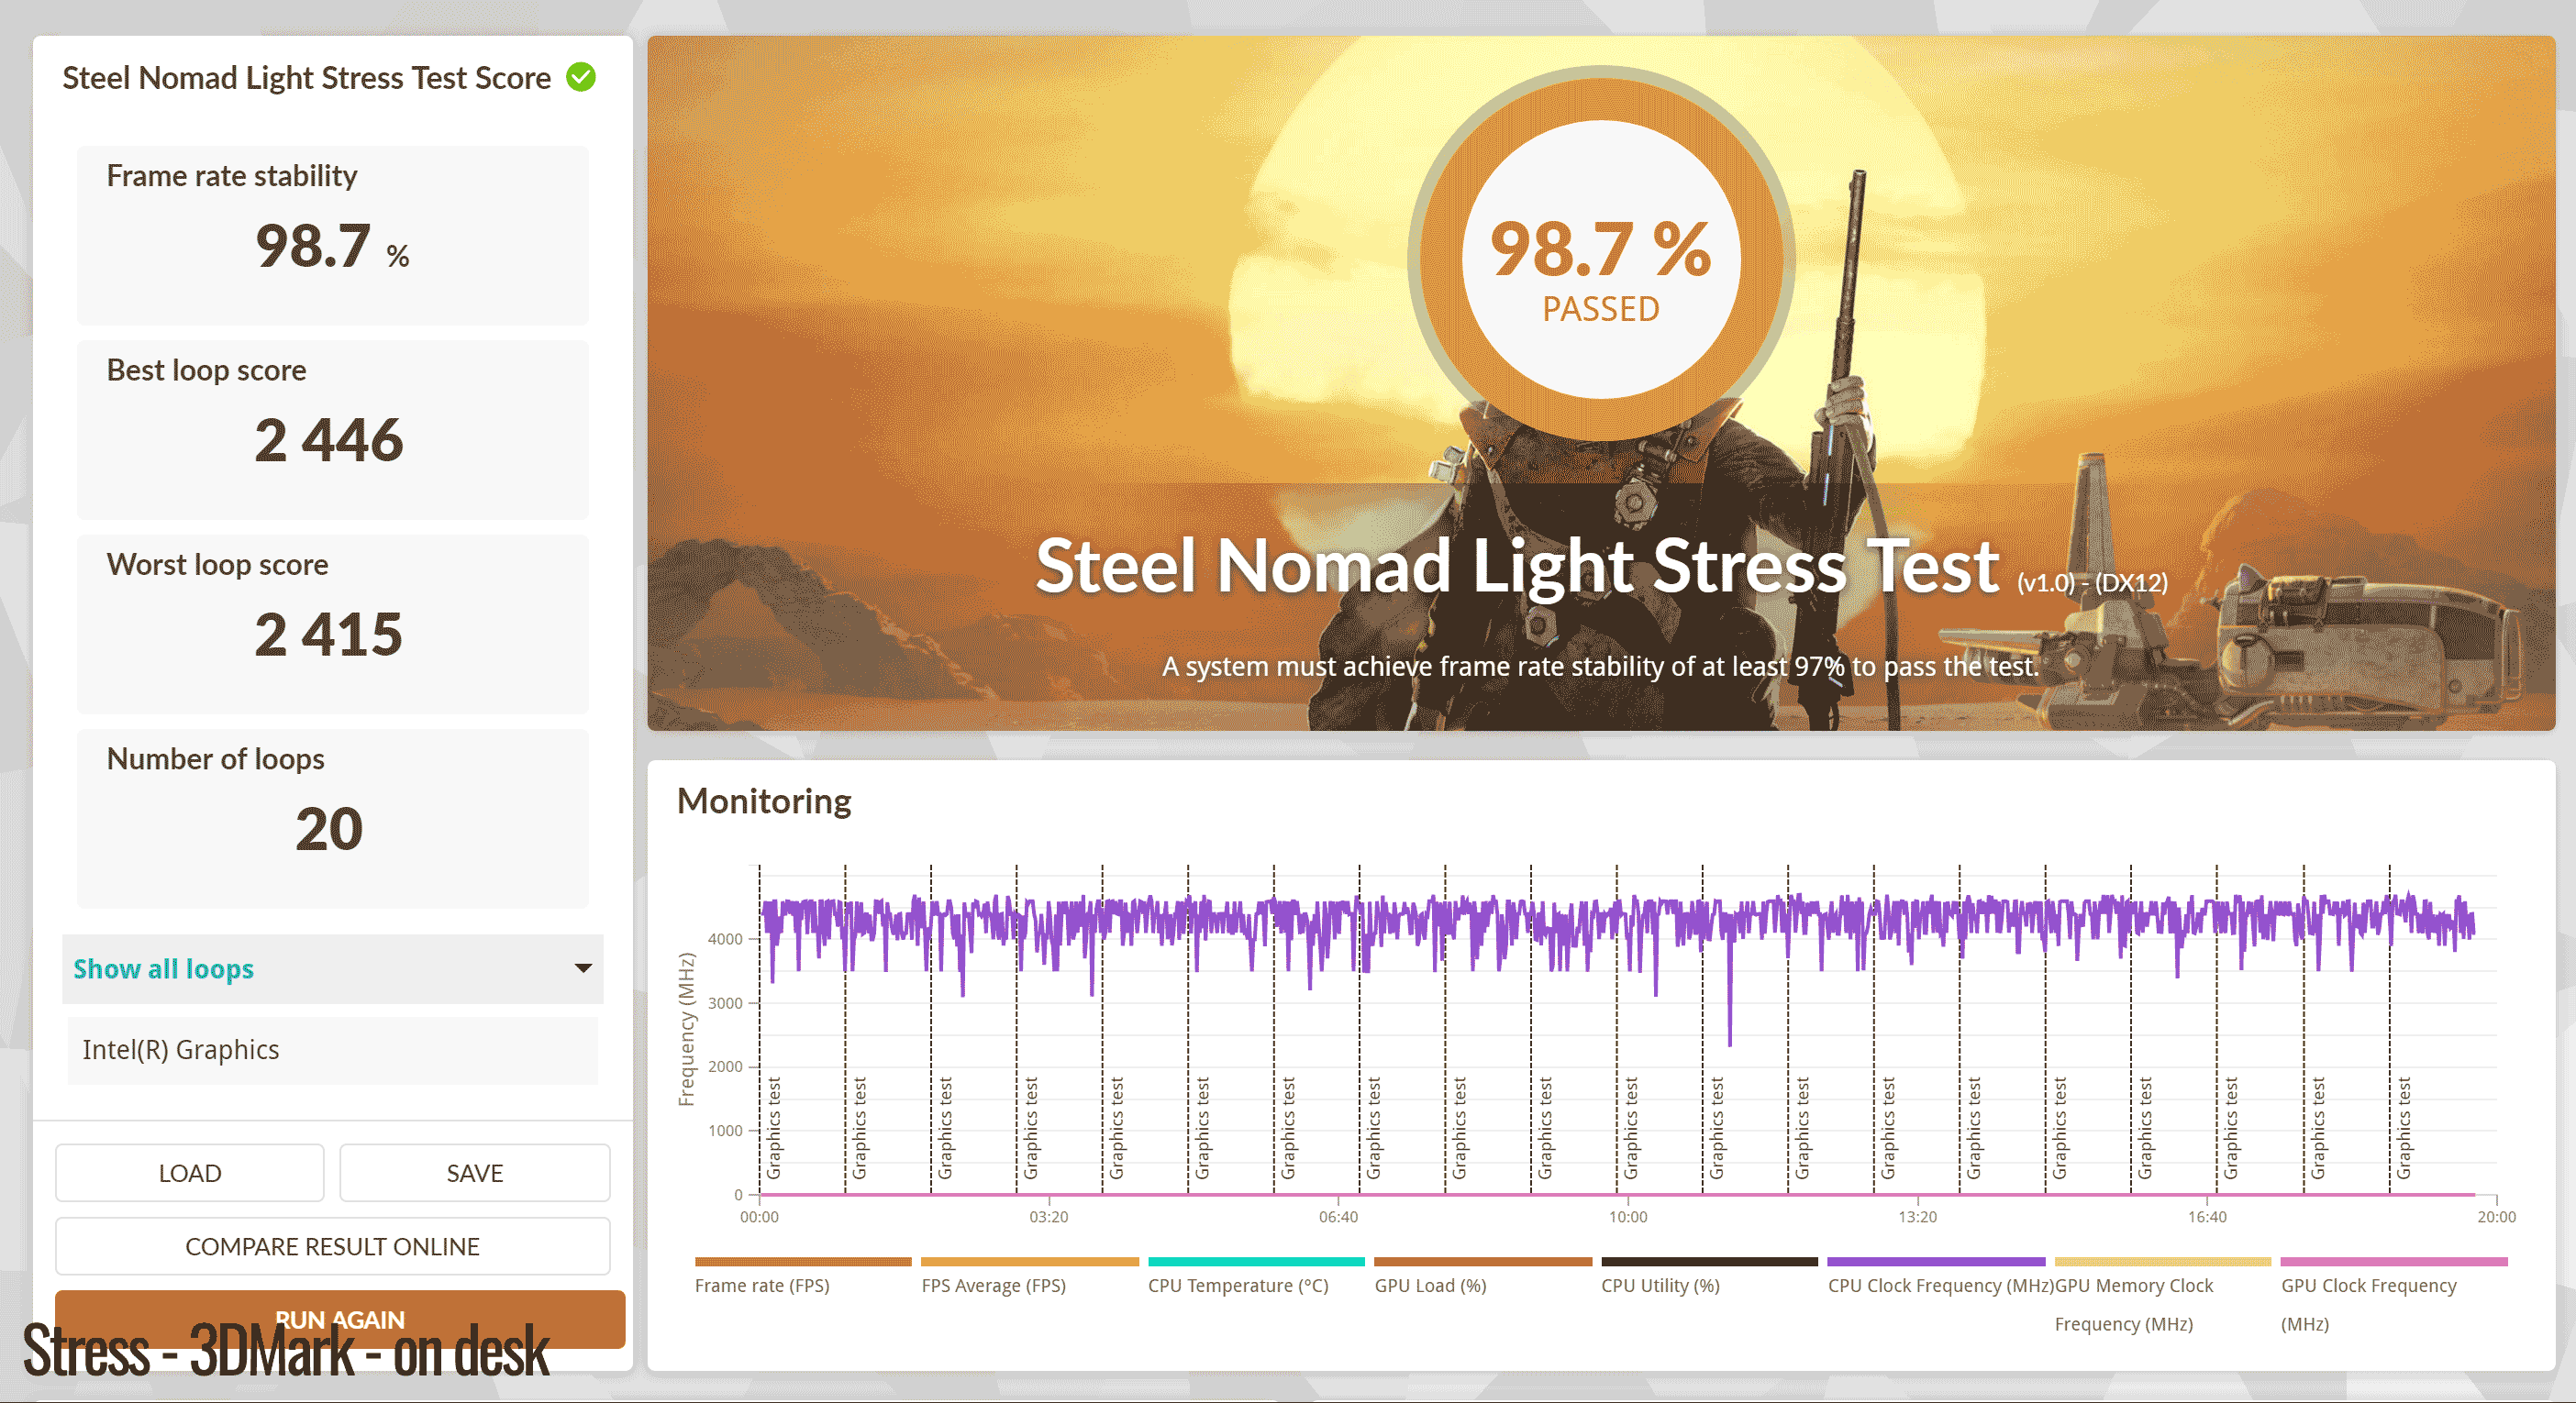Click the Frame rate (FPS) legend label
The height and width of the screenshot is (1403, 2576).
[x=762, y=1285]
